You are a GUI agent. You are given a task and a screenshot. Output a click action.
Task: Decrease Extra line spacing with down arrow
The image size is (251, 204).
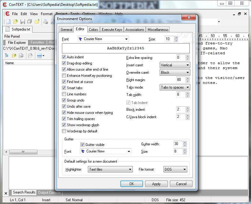click(x=188, y=59)
